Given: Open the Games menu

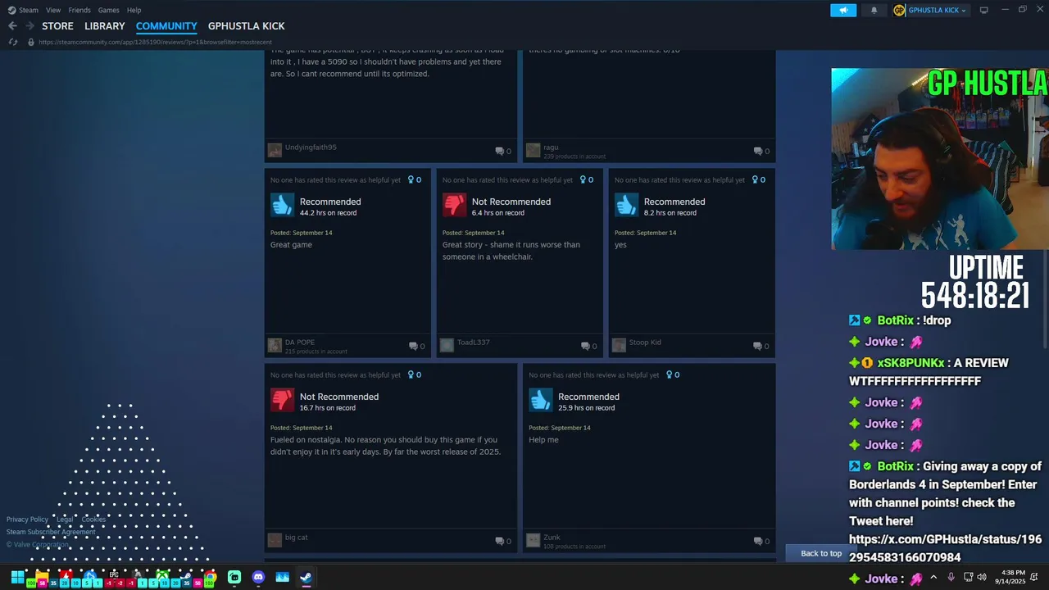Looking at the screenshot, I should tap(108, 10).
